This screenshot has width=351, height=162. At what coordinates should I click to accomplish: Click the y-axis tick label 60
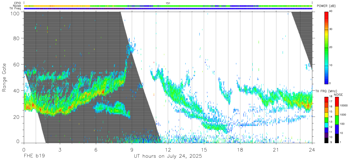coord(17,65)
